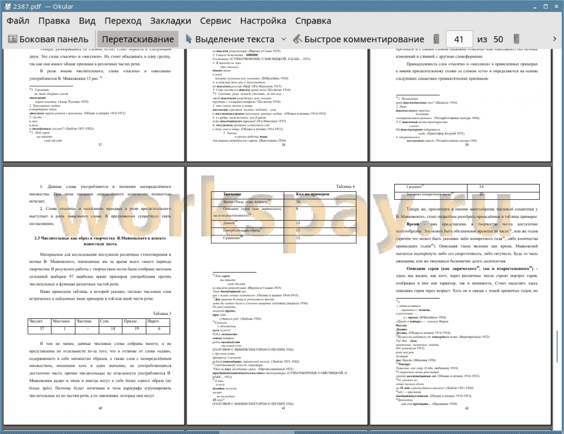Click page 39 in the top row
Viewport: 564px width, 434px height.
[461, 105]
